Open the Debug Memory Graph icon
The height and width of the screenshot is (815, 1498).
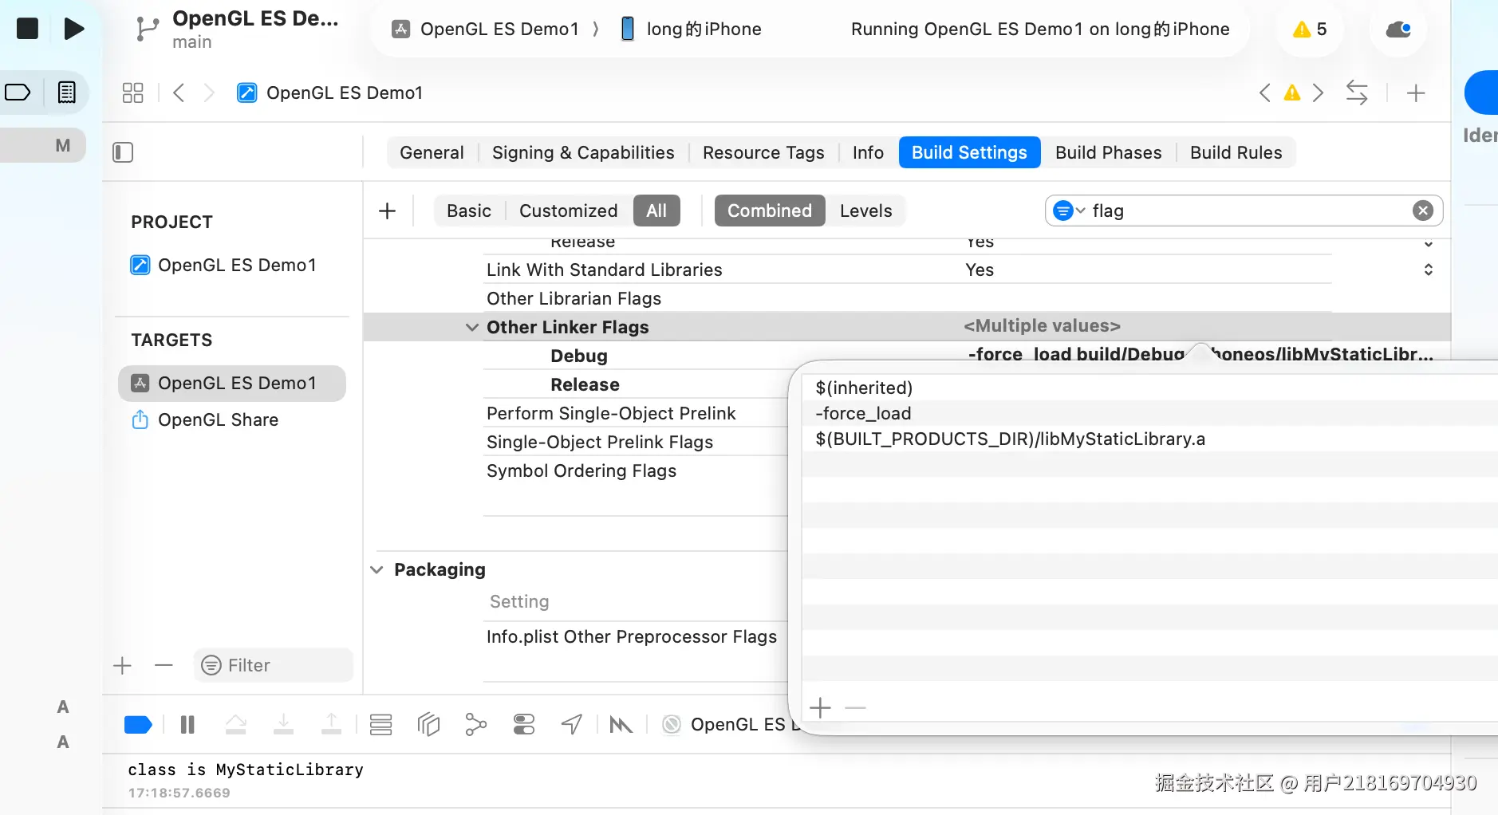(476, 724)
